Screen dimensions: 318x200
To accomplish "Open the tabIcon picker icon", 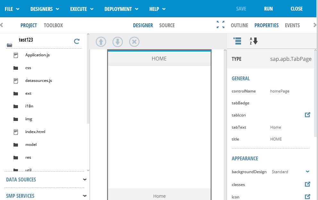I will click(307, 115).
